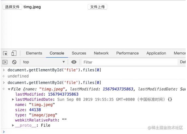Click the name: "timg.jpeg" property row
187x134 pixels.
click(35, 105)
